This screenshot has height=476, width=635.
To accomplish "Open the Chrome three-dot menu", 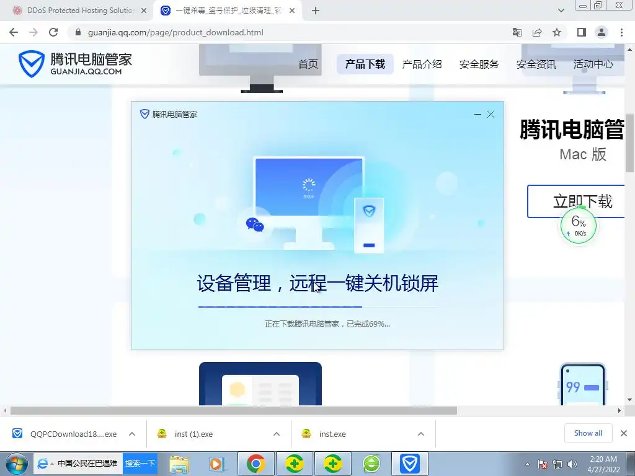I will pos(621,32).
